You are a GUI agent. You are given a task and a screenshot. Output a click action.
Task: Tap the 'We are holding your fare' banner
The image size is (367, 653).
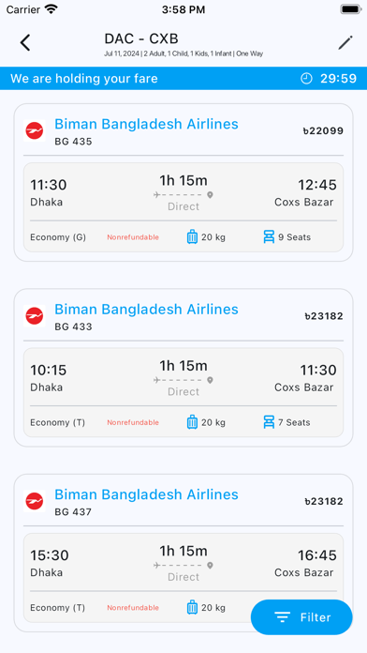click(183, 78)
